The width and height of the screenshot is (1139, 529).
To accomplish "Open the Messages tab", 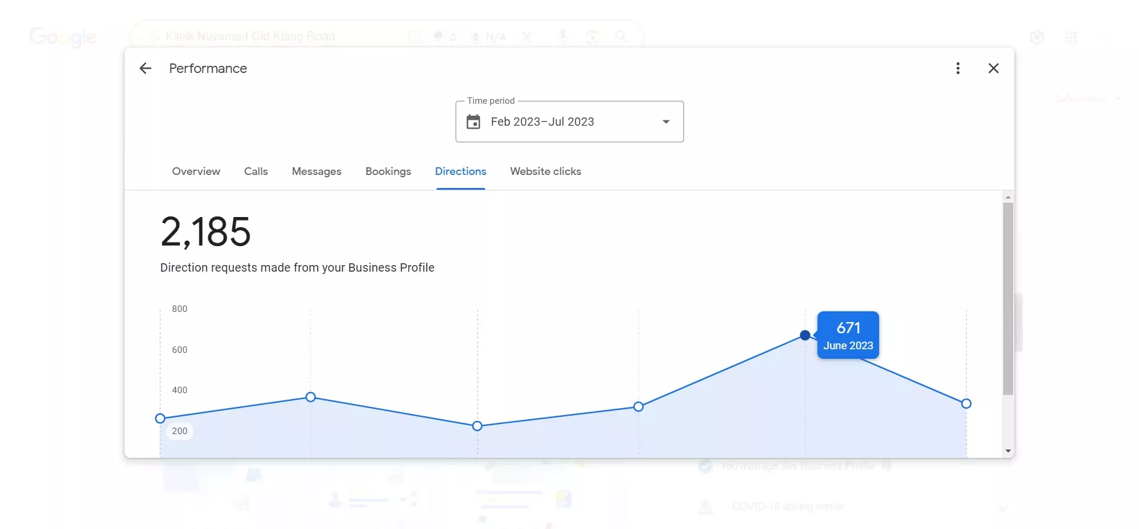I will (317, 171).
